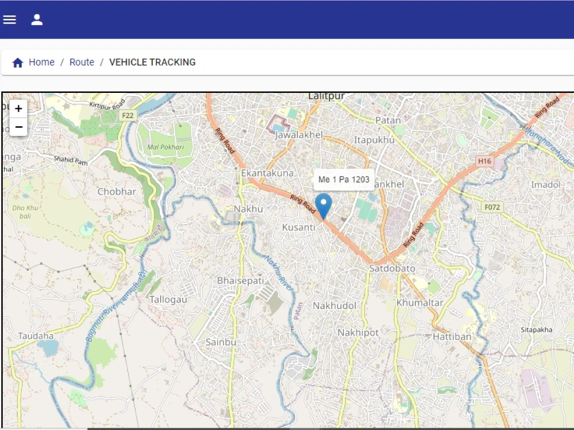The width and height of the screenshot is (574, 430).
Task: Click the Mal Pokhari park label
Action: coord(165,147)
